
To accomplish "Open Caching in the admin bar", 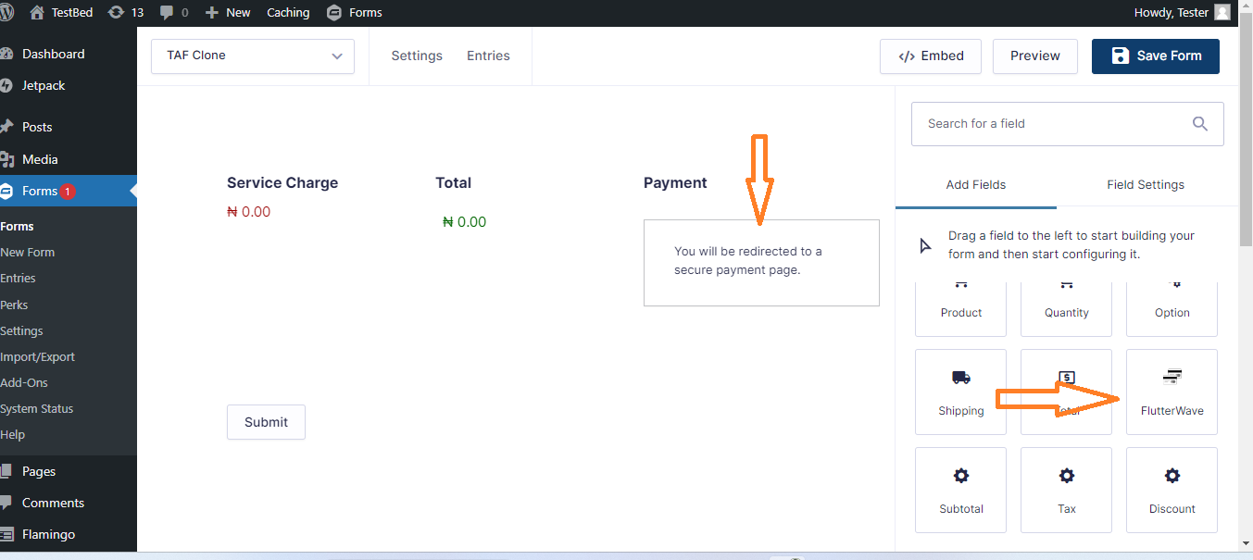I will [288, 13].
